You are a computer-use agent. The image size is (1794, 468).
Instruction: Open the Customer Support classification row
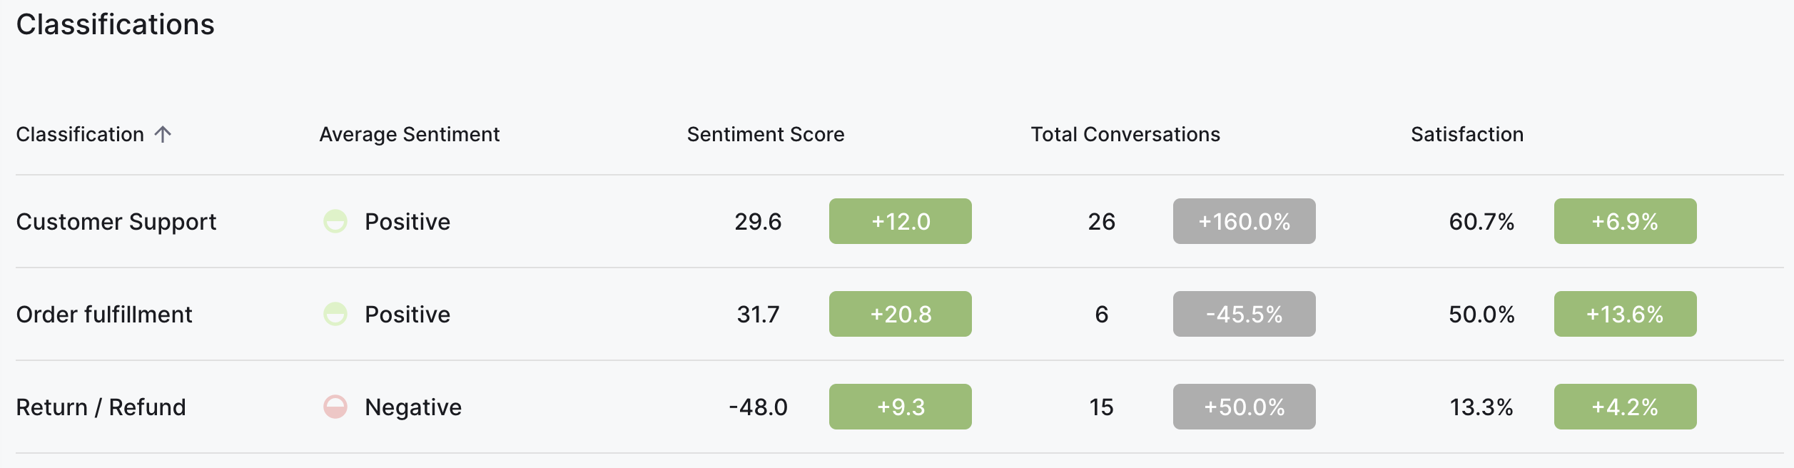point(899,221)
